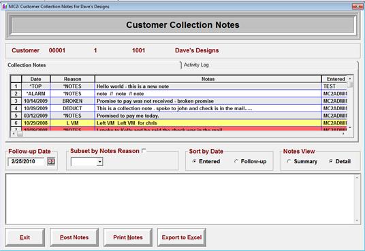
Task: Open the Notes Reason dropdown list
Action: [100, 161]
